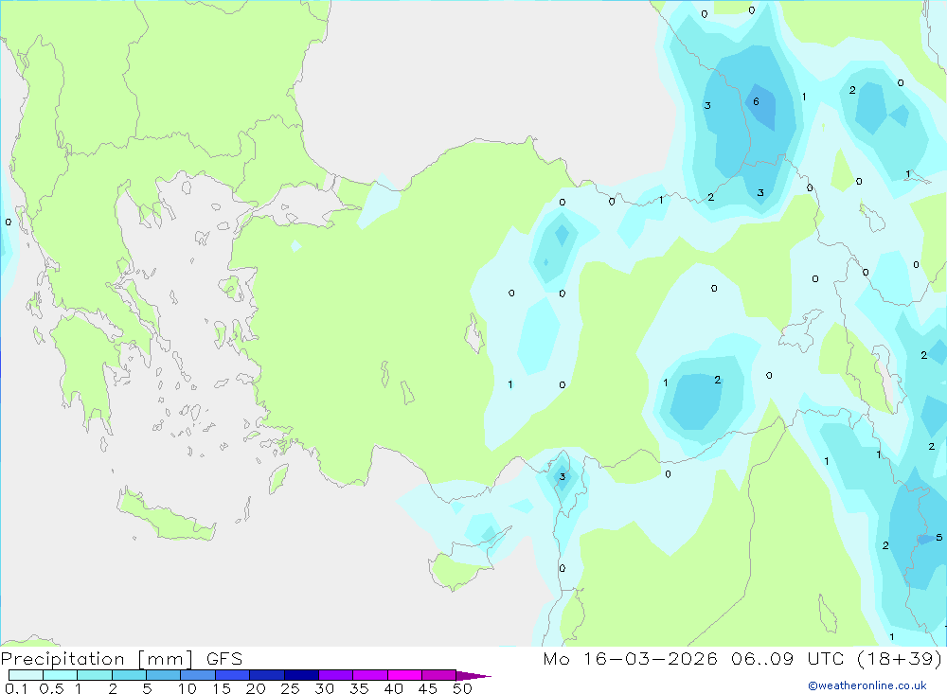Select the 45–50 mm legend color swatch
Image resolution: width=947 pixels, height=694 pixels.
tap(439, 675)
